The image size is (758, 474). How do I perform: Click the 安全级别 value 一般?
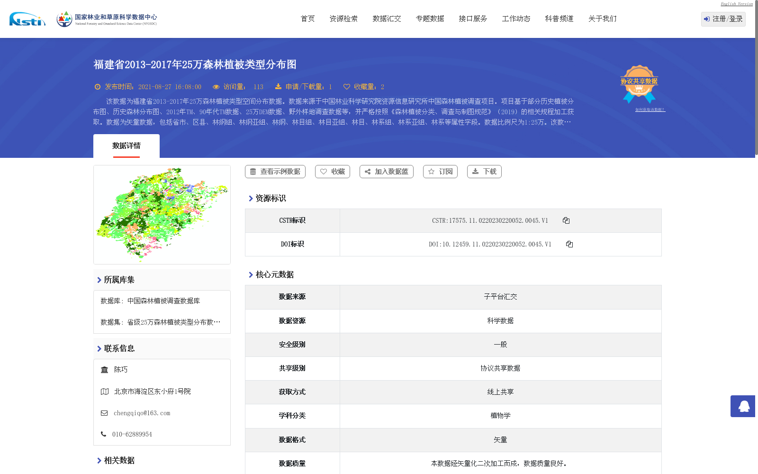(501, 345)
